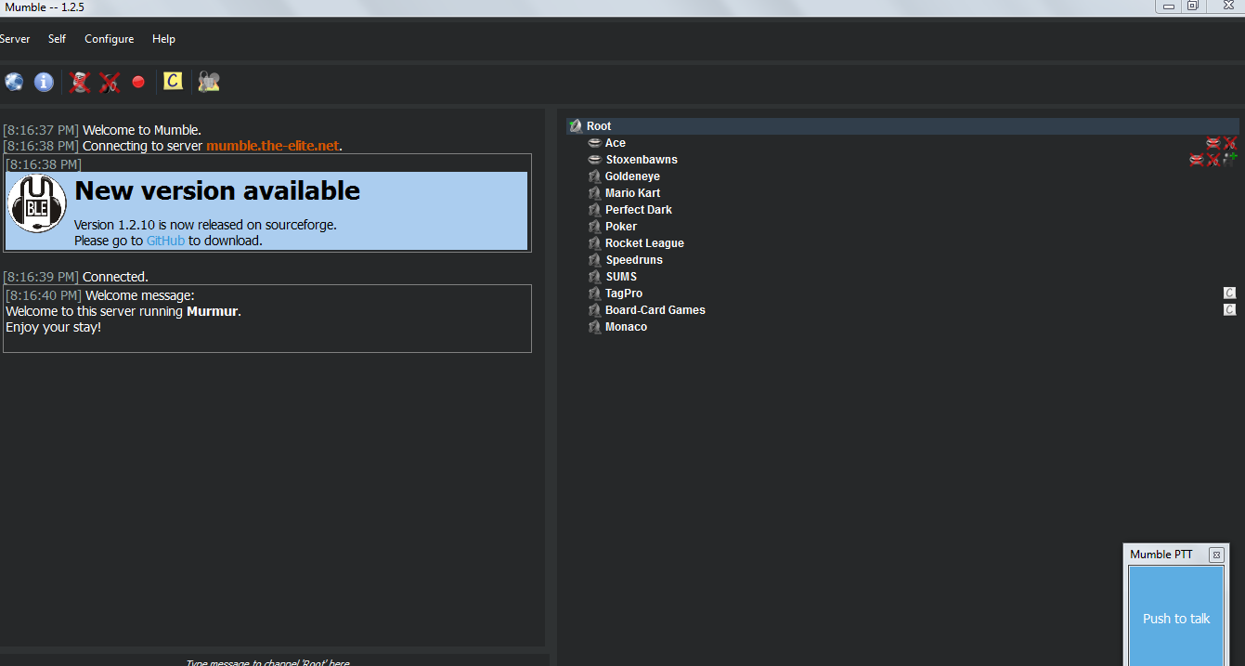Select user Stoxenbawns in channel tree
Viewport: 1245px width, 666px height.
pos(642,160)
